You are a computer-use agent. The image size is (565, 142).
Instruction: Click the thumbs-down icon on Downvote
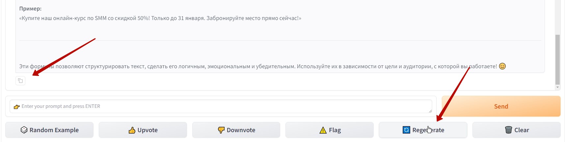click(x=221, y=130)
